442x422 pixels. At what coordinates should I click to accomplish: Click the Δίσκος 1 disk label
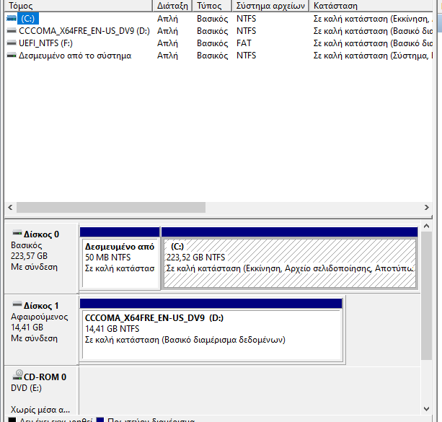(x=41, y=305)
